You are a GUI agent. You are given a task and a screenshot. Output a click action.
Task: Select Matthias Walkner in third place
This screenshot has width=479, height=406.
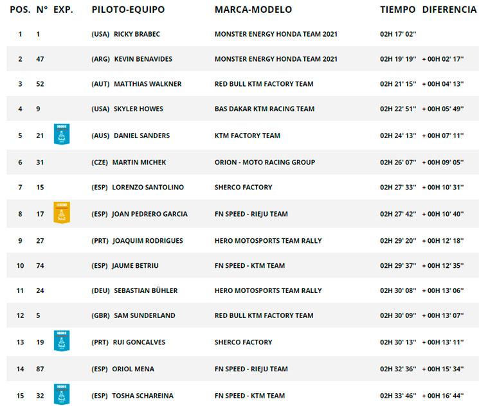point(147,84)
